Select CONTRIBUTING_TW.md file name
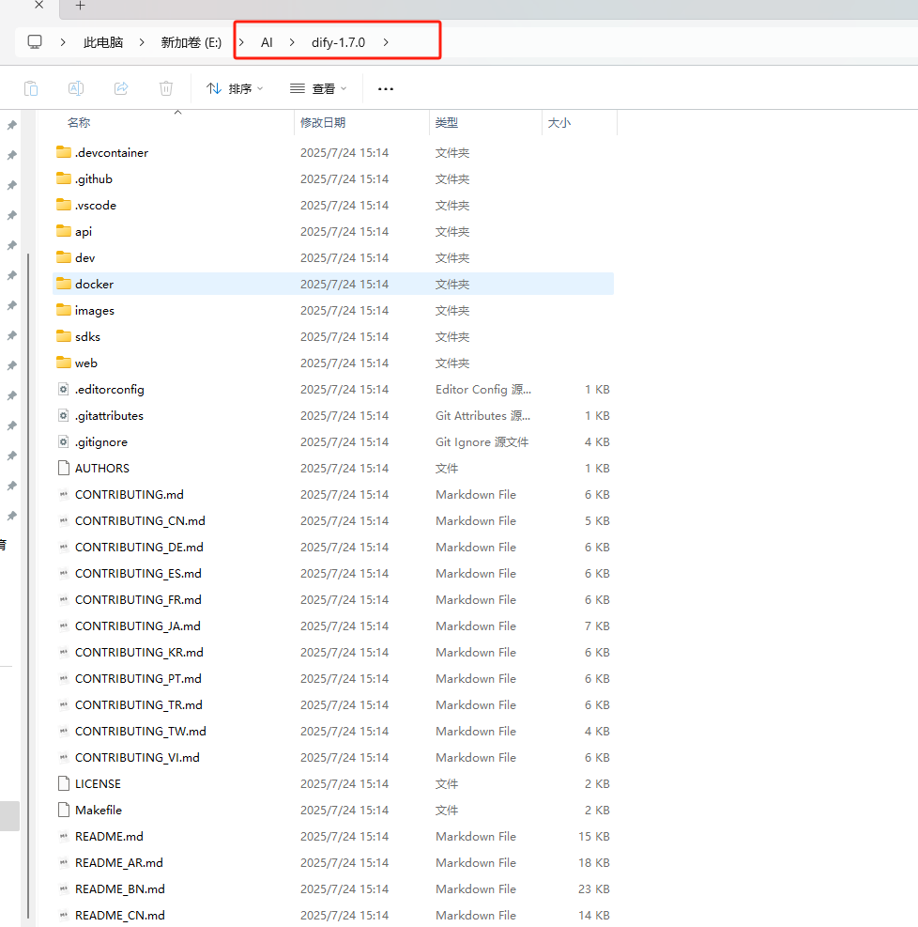 [141, 732]
